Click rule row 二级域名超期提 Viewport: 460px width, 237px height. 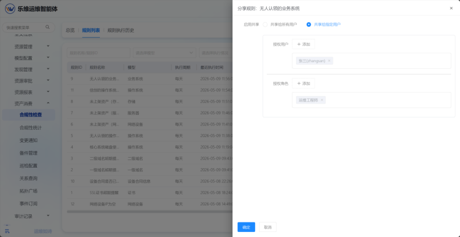(x=150, y=158)
